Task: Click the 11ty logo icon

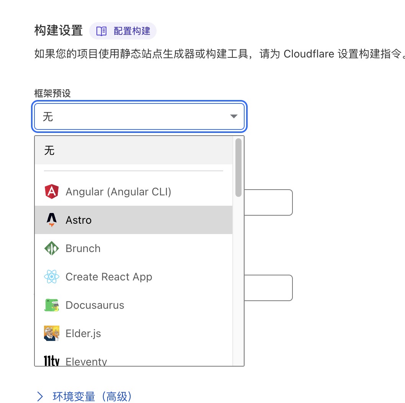Action: click(51, 360)
